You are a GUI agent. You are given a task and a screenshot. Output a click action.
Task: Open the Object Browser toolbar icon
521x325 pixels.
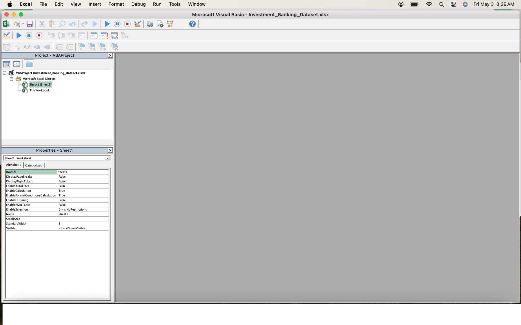[170, 24]
